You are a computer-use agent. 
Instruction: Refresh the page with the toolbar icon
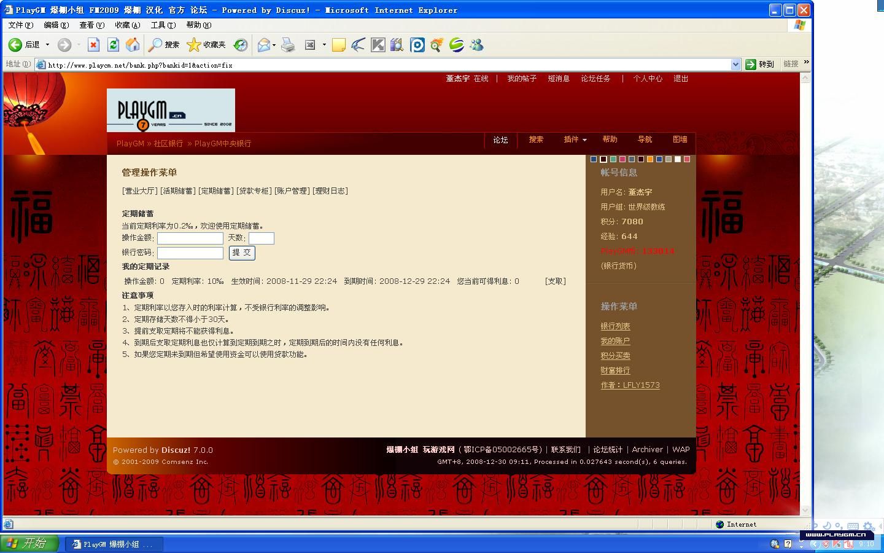pyautogui.click(x=113, y=45)
